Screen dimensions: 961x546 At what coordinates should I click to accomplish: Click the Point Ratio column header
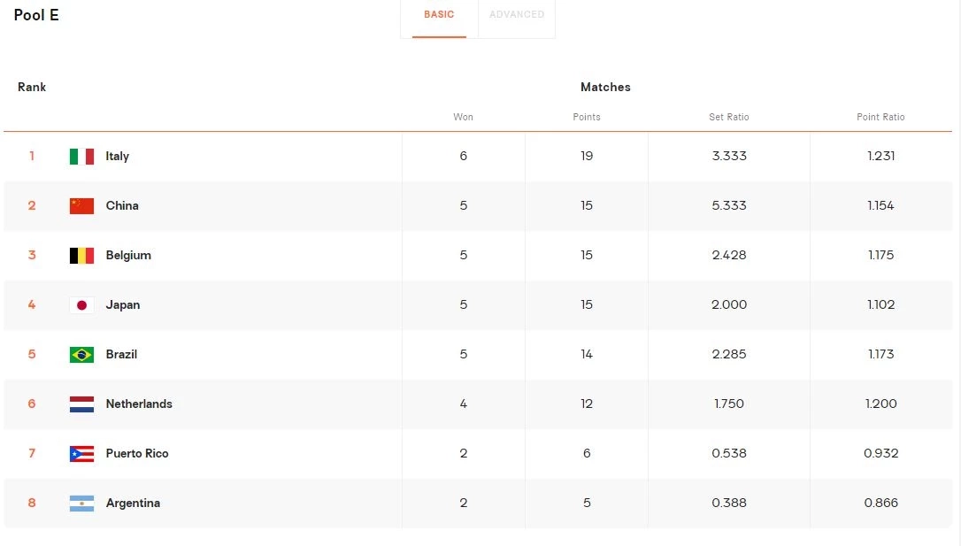(x=880, y=117)
